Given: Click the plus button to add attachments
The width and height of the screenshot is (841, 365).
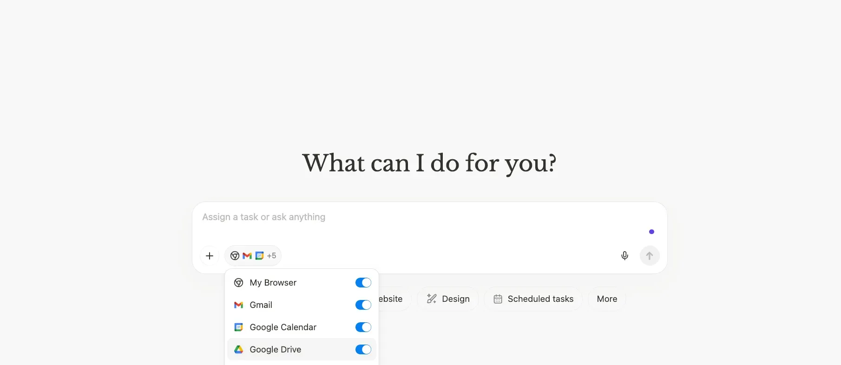Looking at the screenshot, I should coord(210,256).
